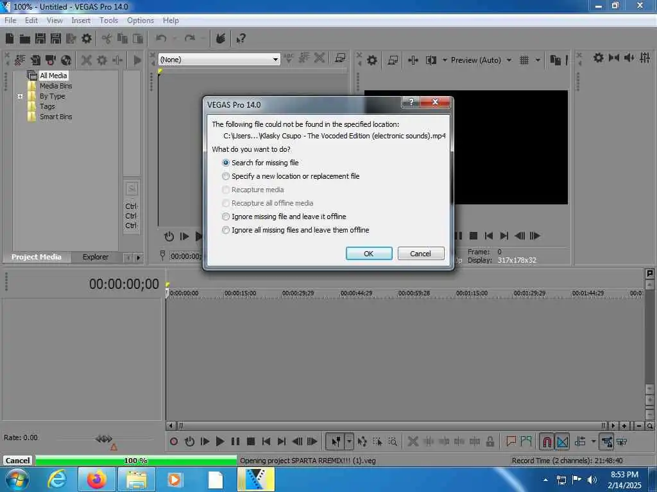Click the preview Overlays grid icon
This screenshot has width=657, height=492.
(x=524, y=60)
